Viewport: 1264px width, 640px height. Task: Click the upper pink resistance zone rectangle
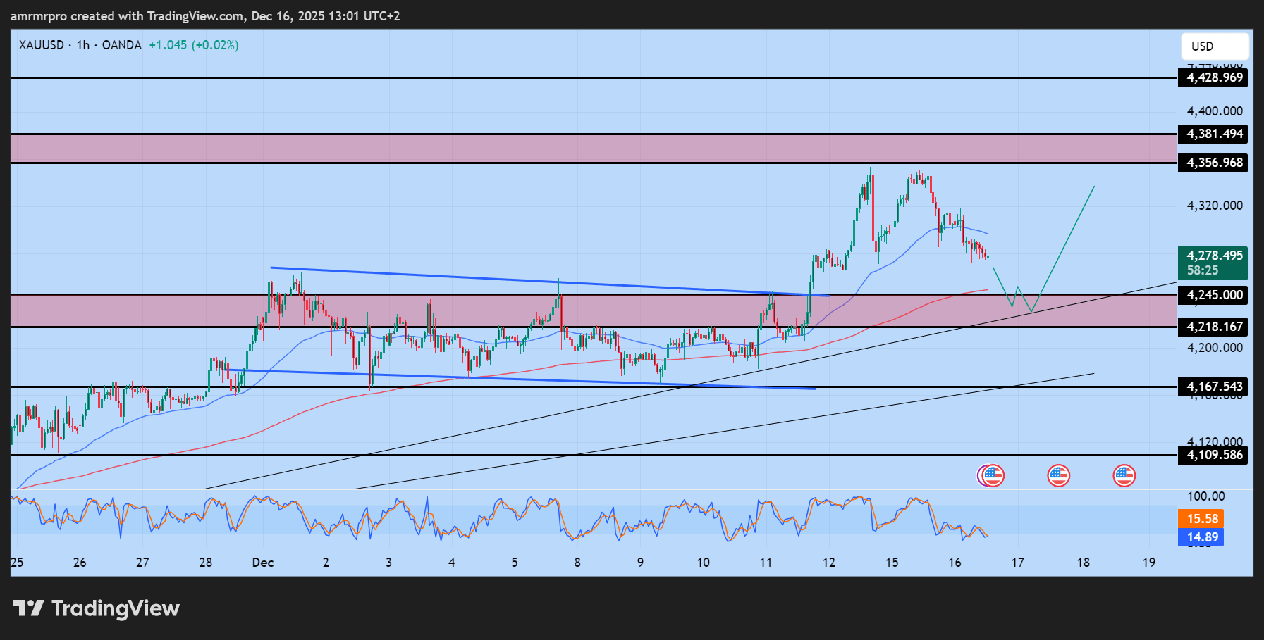click(592, 149)
